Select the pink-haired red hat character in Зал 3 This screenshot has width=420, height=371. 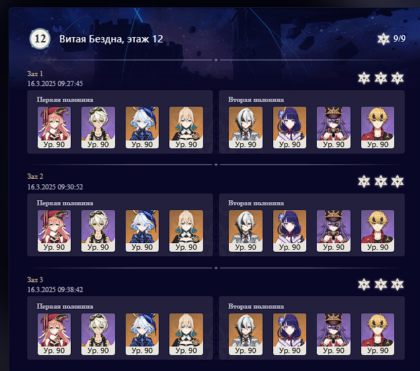54,334
